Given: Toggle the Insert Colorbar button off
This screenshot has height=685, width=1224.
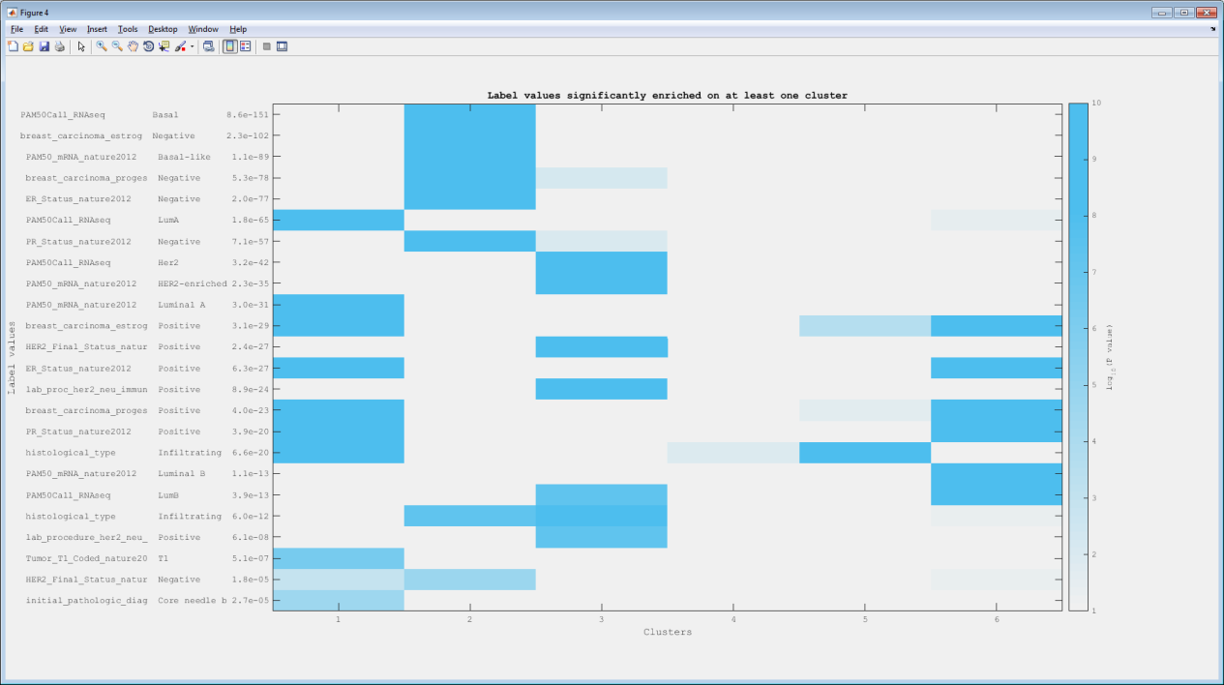Looking at the screenshot, I should pos(230,45).
